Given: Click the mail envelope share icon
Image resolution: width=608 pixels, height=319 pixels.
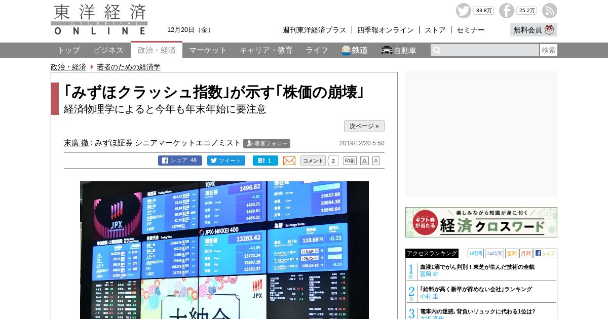Looking at the screenshot, I should click(289, 161).
